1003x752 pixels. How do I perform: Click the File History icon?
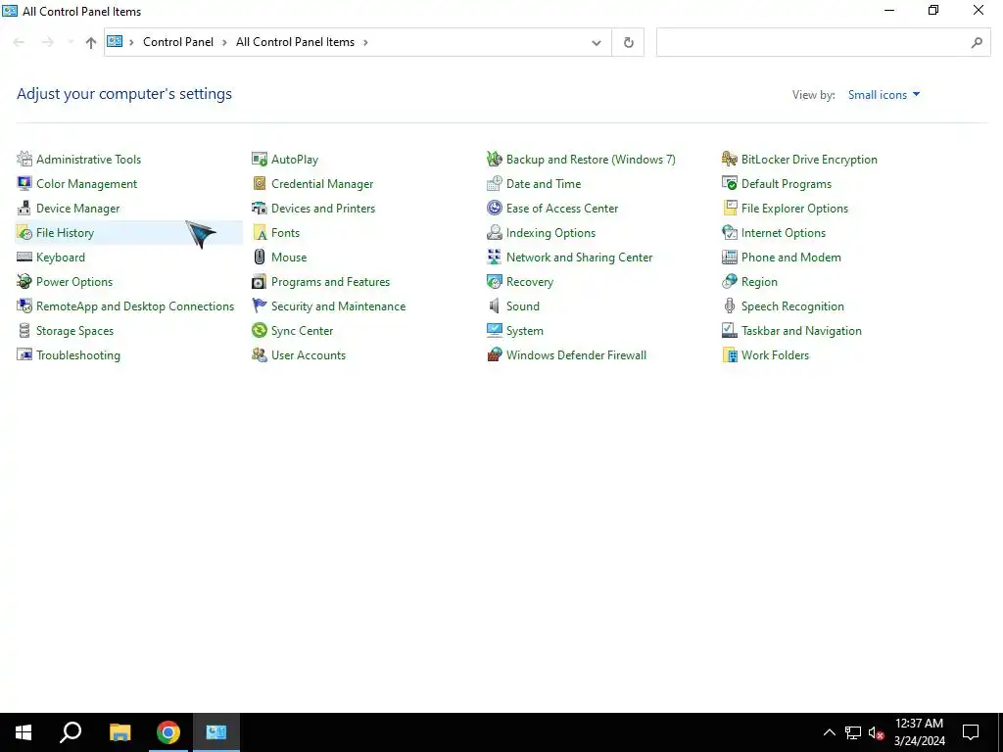pyautogui.click(x=24, y=233)
